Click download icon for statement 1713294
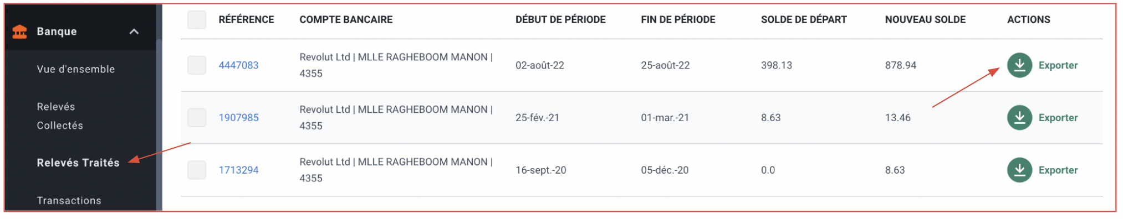This screenshot has width=1123, height=219. tap(1019, 170)
